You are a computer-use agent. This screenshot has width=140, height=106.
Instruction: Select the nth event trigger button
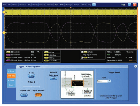click(38, 95)
